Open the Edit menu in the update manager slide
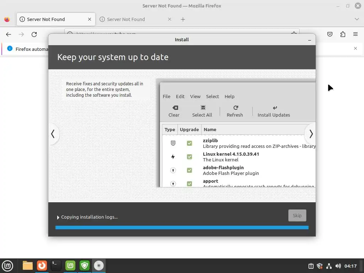This screenshot has height=273, width=364. (180, 96)
